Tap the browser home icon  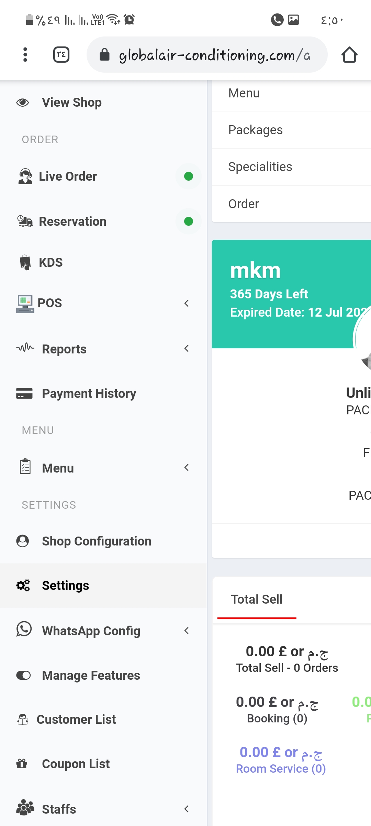349,55
